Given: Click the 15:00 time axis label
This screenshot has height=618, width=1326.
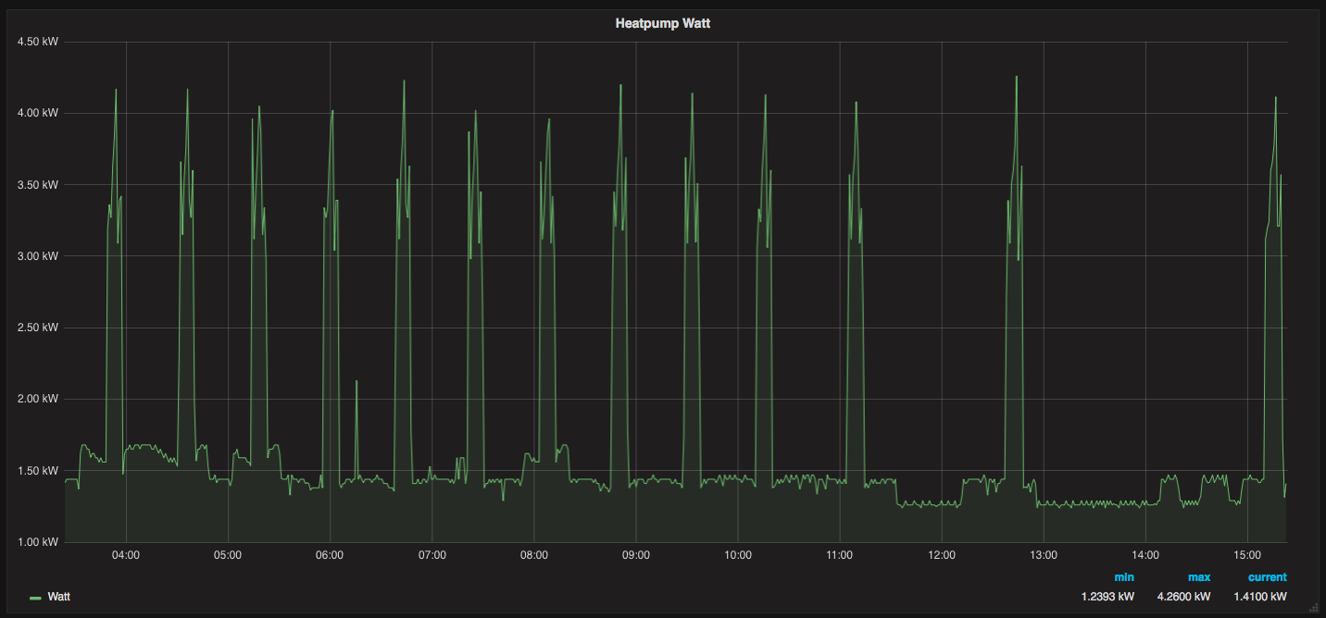Looking at the screenshot, I should click(1247, 556).
